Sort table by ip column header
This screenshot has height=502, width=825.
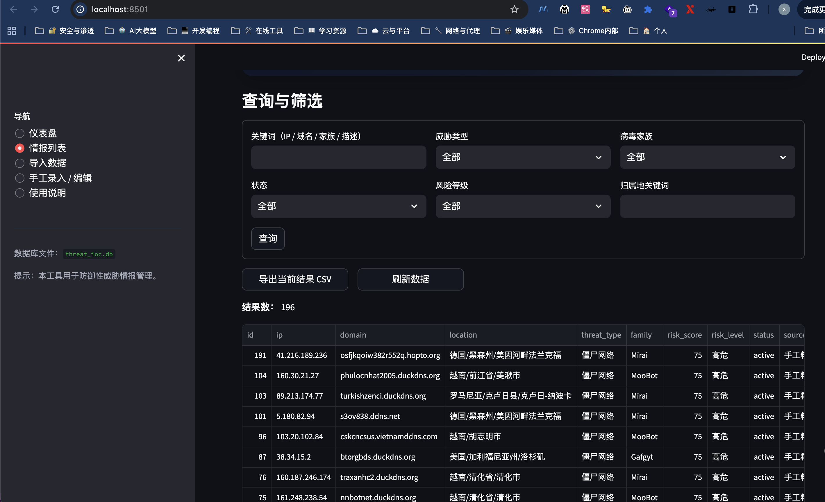tap(304, 335)
